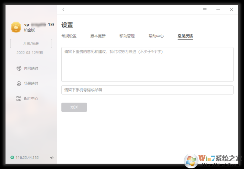244x169 pixels.
Task: Minimize the settings window
Action: tap(218, 10)
